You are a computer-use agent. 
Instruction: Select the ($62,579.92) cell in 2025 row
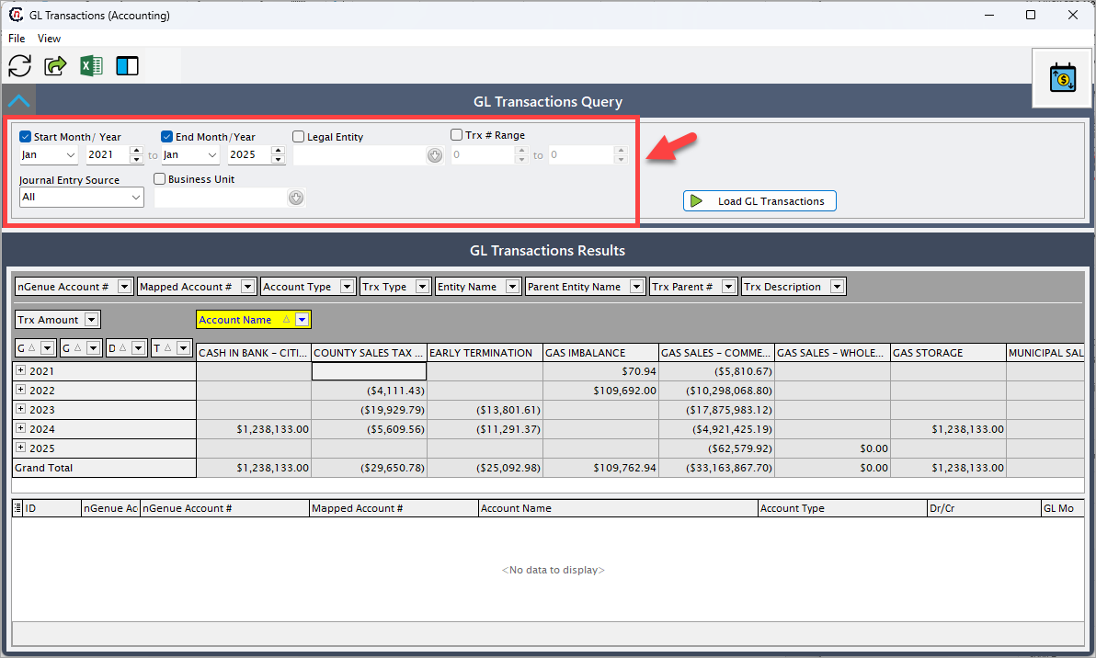(716, 448)
